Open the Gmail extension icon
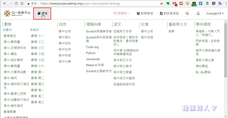228x118 pixels. click(174, 4)
